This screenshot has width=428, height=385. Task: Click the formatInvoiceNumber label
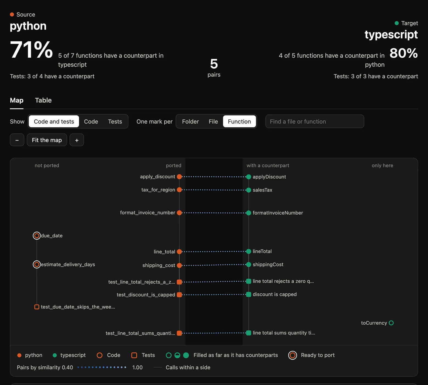coord(278,213)
